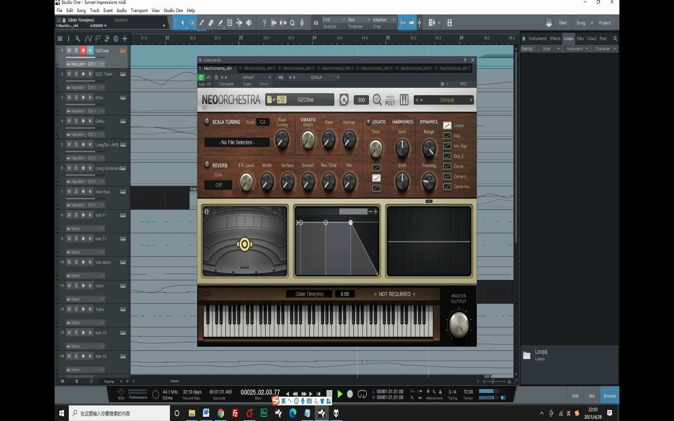Enable the Scala Tuning power toggle
The width and height of the screenshot is (674, 421).
pos(207,122)
